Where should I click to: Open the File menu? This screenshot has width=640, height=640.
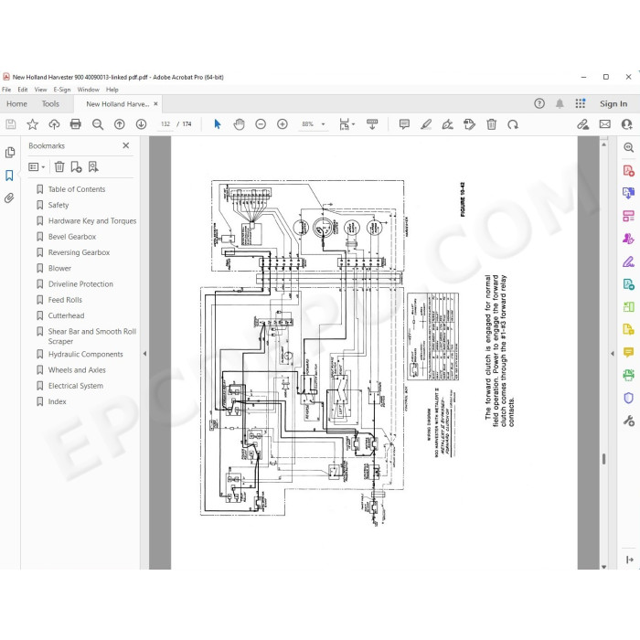[x=6, y=90]
